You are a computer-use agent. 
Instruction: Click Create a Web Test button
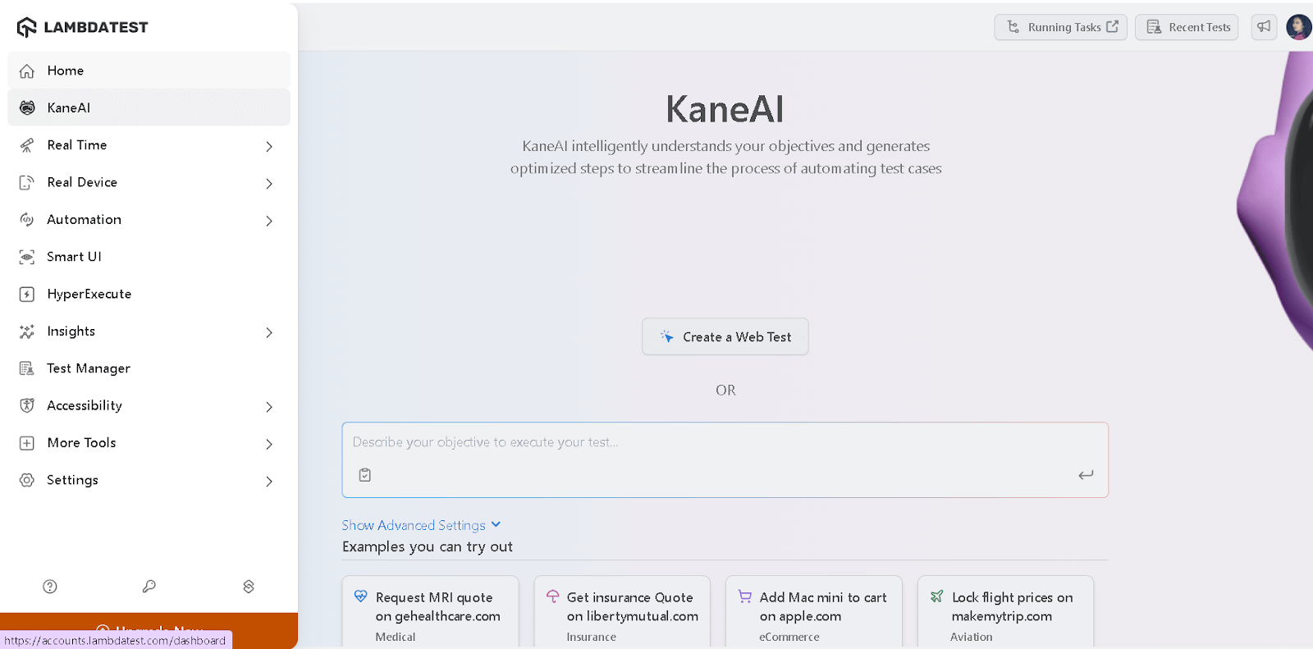click(x=725, y=336)
